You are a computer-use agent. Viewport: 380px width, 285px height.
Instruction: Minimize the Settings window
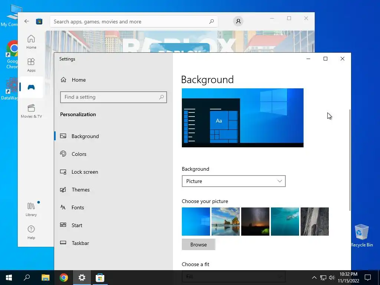click(308, 59)
